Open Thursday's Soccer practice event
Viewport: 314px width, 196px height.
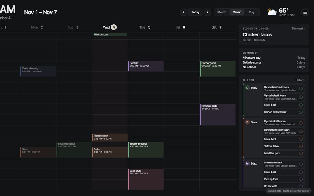coord(146,150)
